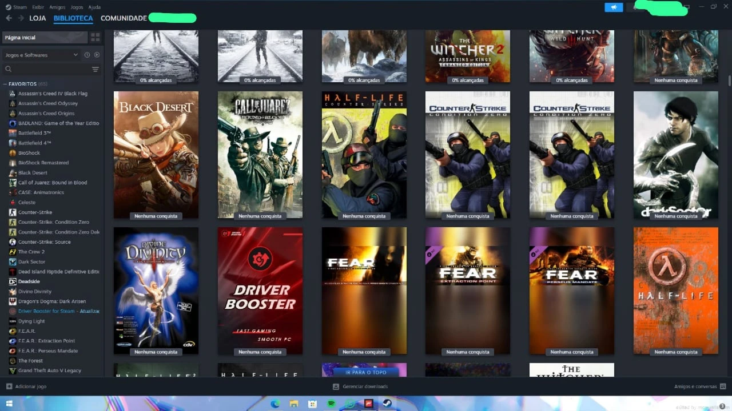Open Half-Life Counter-Strike cover

364,155
